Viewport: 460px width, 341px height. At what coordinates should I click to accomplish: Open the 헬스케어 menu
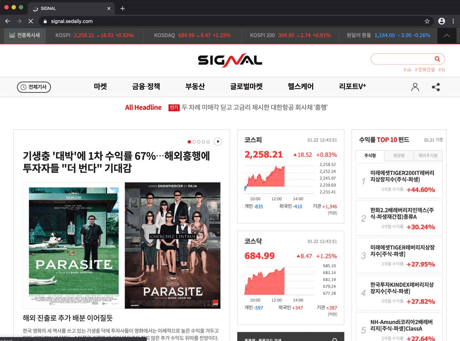[300, 87]
